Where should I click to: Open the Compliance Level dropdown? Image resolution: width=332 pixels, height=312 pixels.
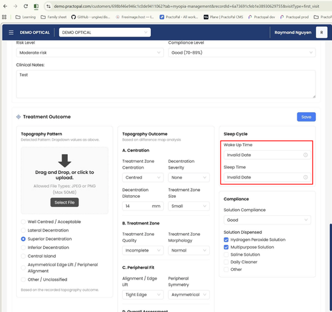[242, 52]
